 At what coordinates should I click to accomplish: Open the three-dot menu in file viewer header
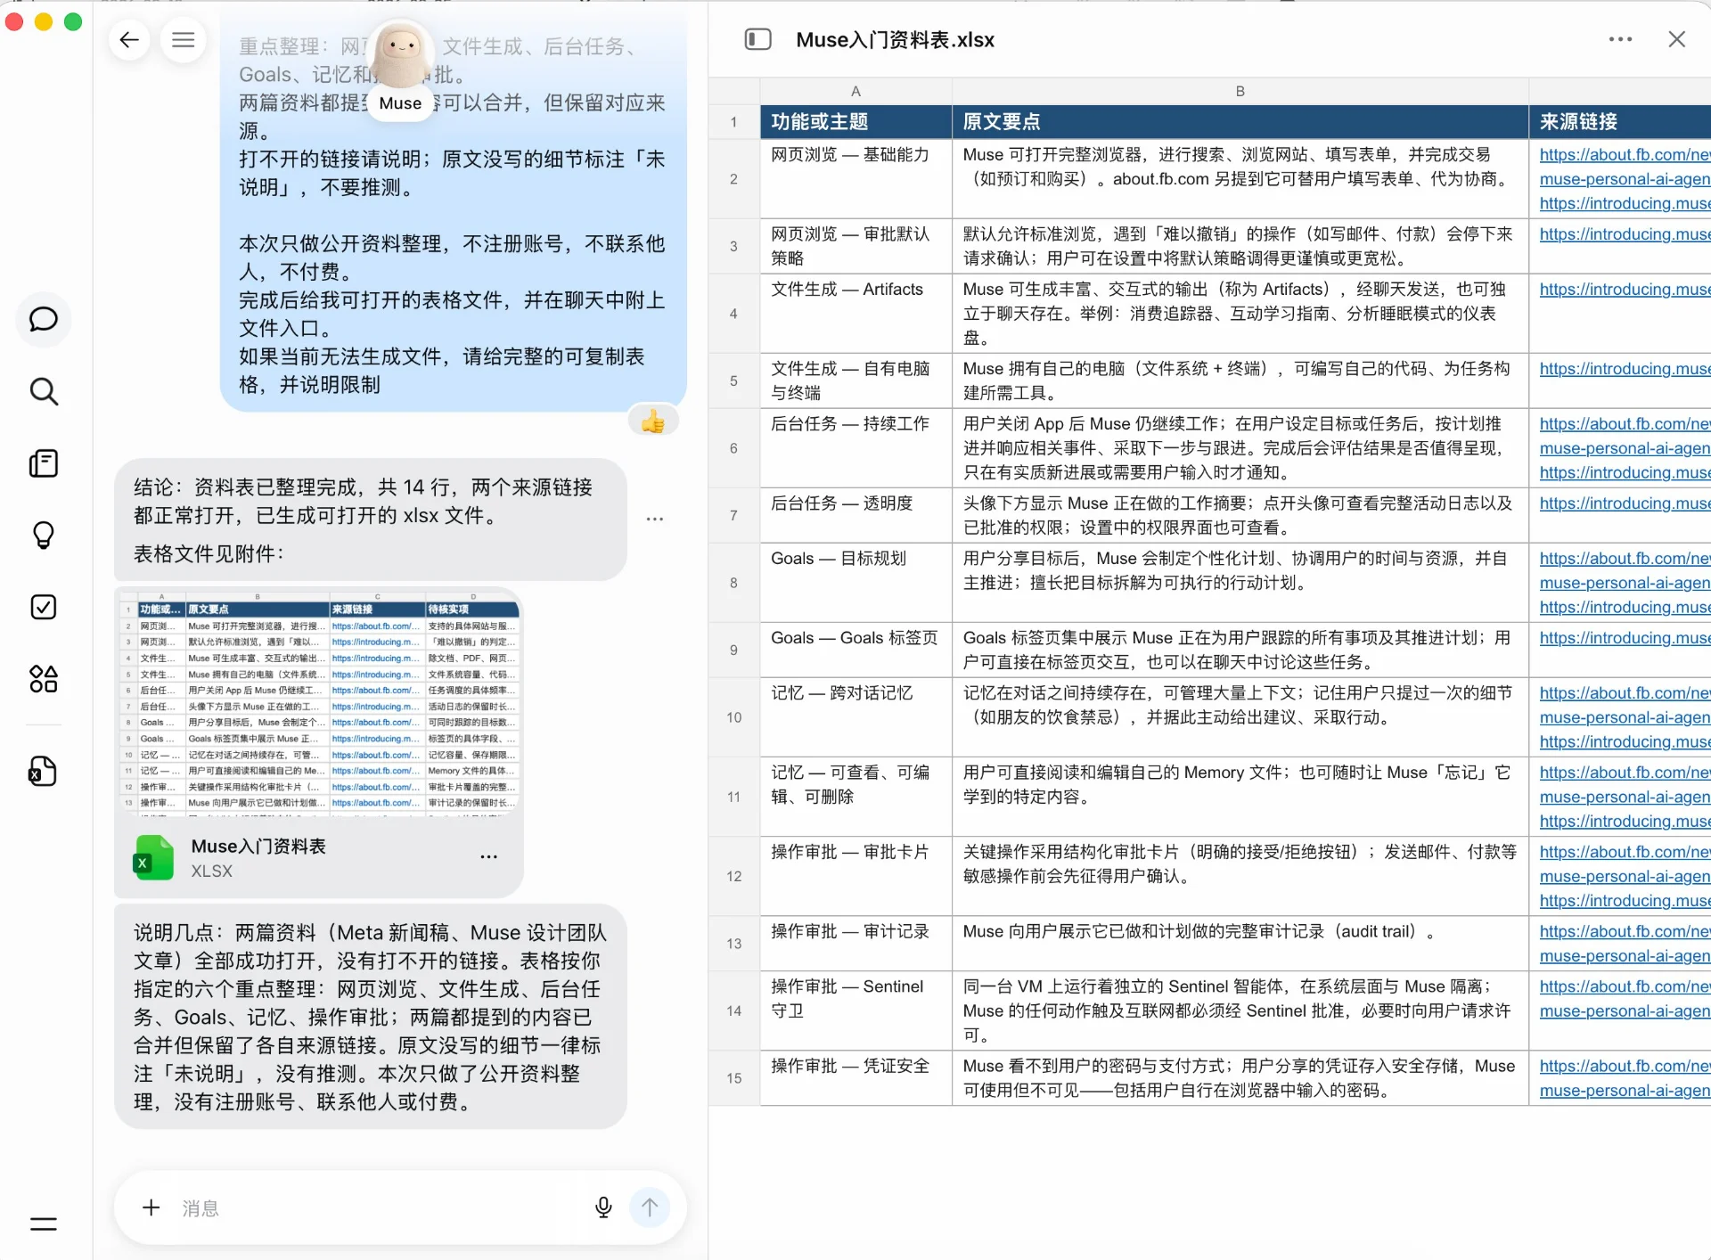[1620, 39]
